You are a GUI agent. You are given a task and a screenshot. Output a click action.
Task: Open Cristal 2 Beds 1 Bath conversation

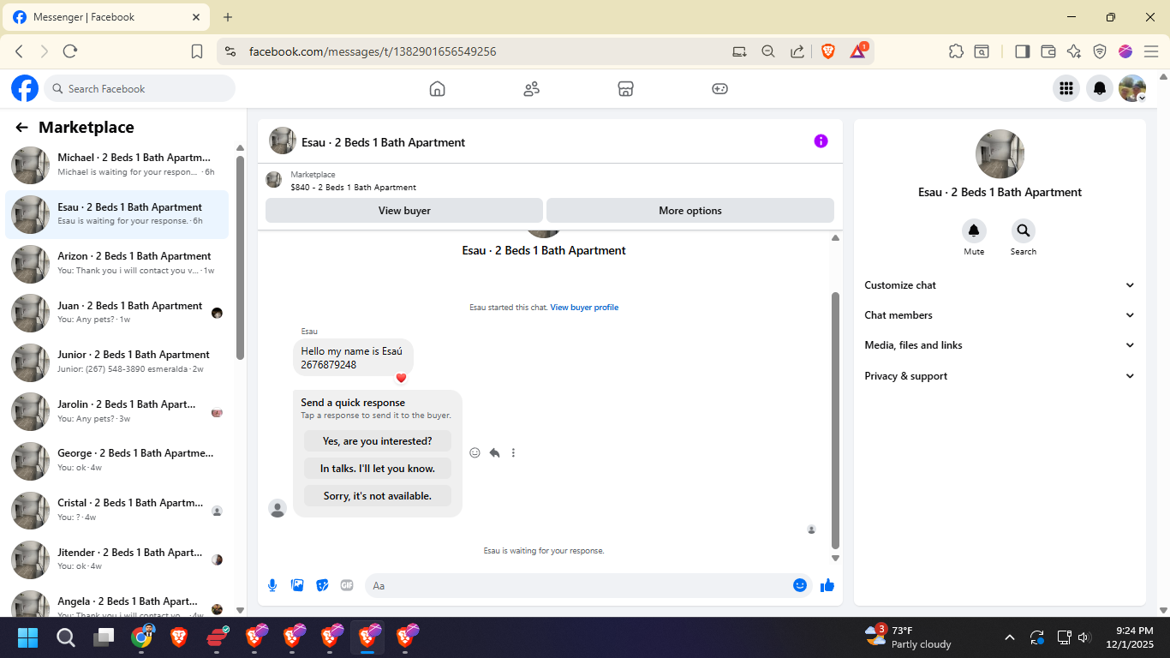pos(117,510)
